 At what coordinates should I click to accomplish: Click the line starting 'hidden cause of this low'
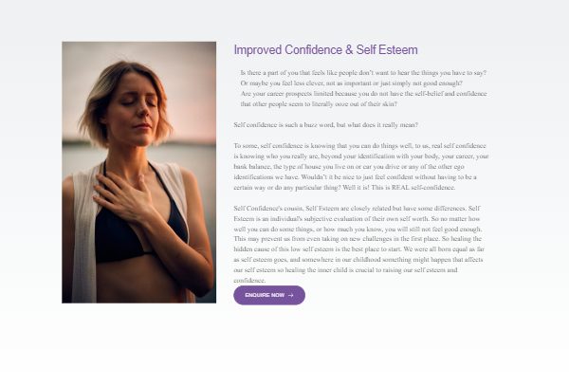pyautogui.click(x=358, y=249)
